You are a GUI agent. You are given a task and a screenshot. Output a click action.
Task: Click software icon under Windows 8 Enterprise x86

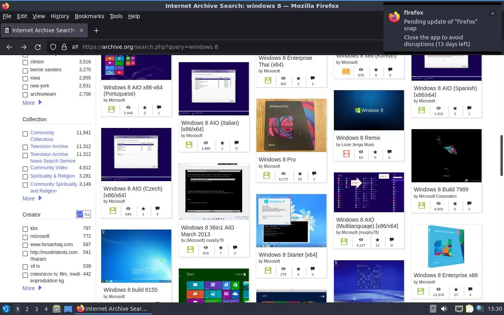[421, 291]
